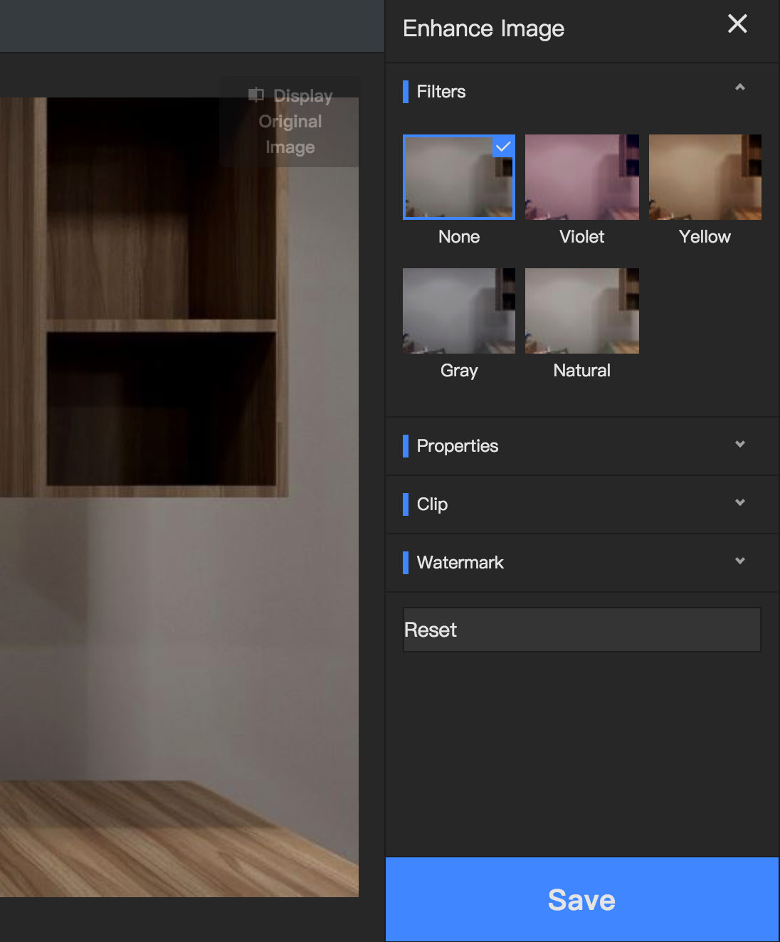Viewport: 780px width, 942px height.
Task: Expand the Properties section
Action: 739,445
